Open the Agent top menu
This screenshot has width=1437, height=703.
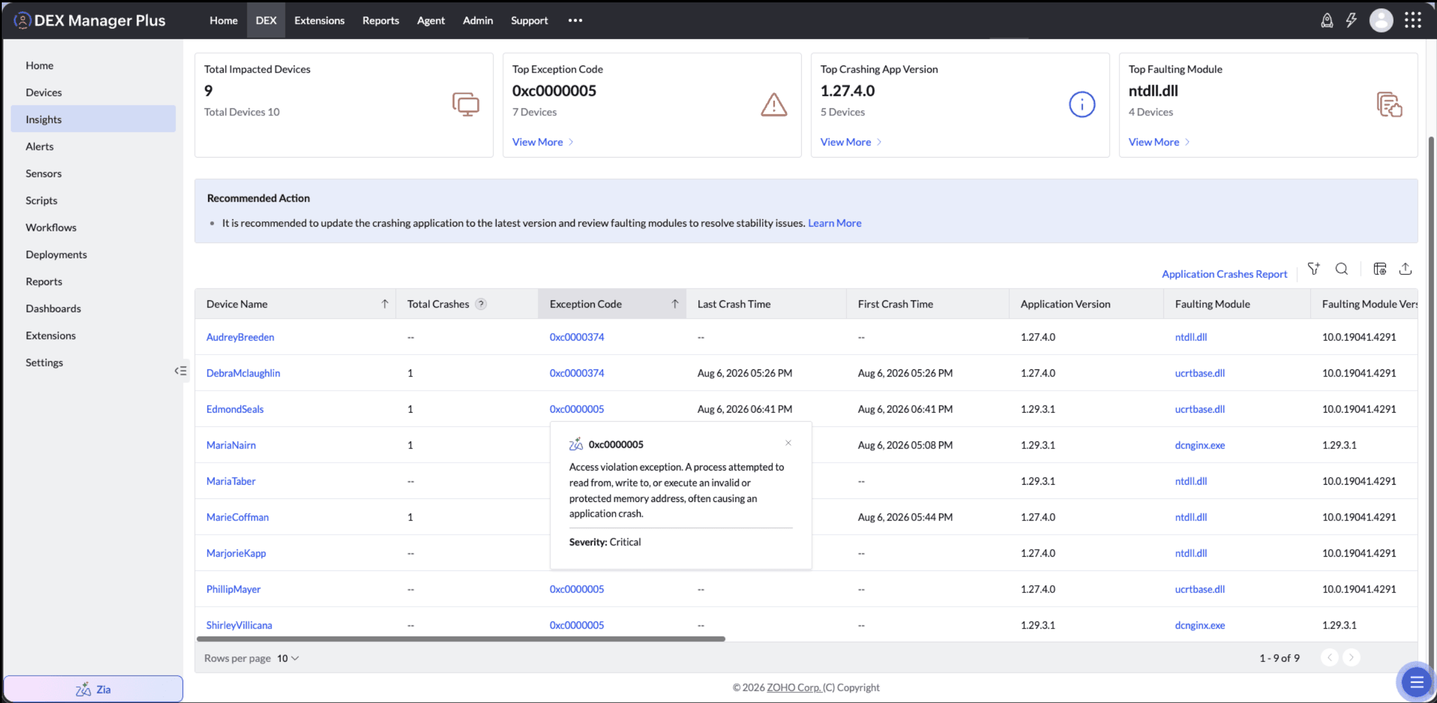pos(431,21)
